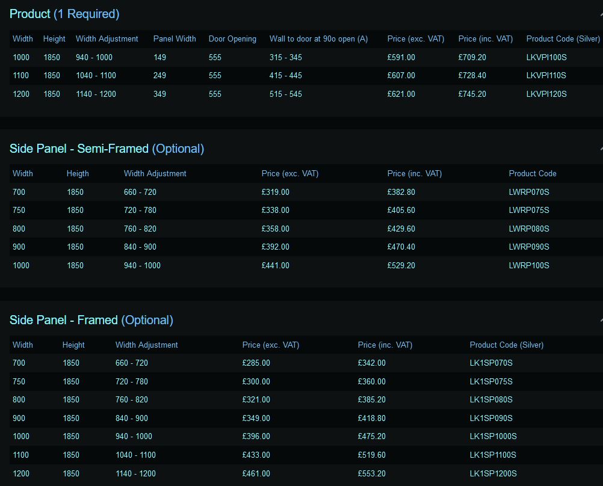This screenshot has height=486, width=603.
Task: Select the LK1SP1200S framed panel code
Action: pyautogui.click(x=493, y=473)
